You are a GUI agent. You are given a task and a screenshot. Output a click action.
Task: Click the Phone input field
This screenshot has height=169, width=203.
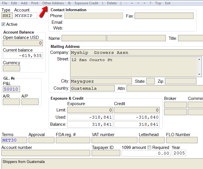coord(94,16)
